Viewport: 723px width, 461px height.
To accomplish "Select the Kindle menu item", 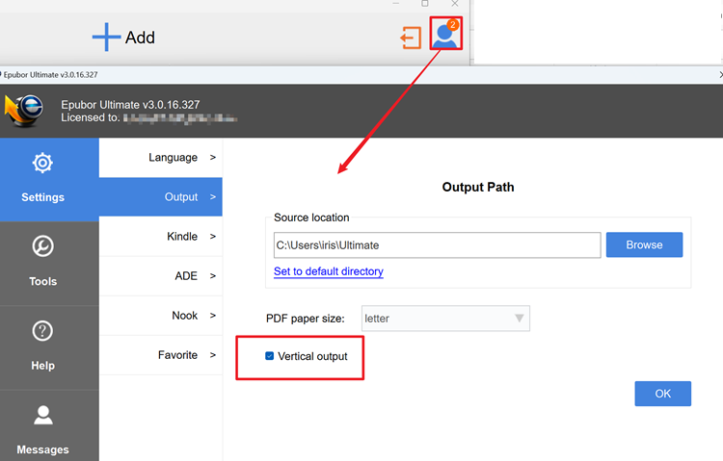I will (x=160, y=236).
